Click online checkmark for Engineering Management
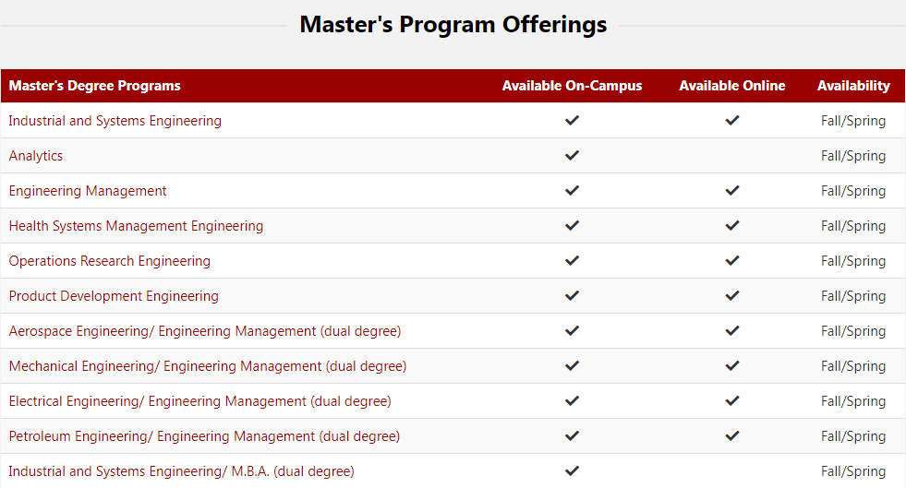Image resolution: width=906 pixels, height=488 pixels. [732, 191]
